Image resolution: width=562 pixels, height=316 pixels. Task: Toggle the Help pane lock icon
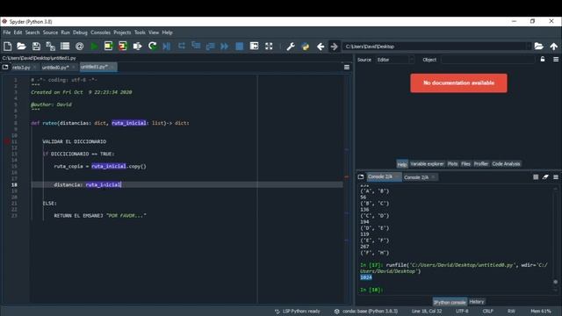tap(543, 60)
